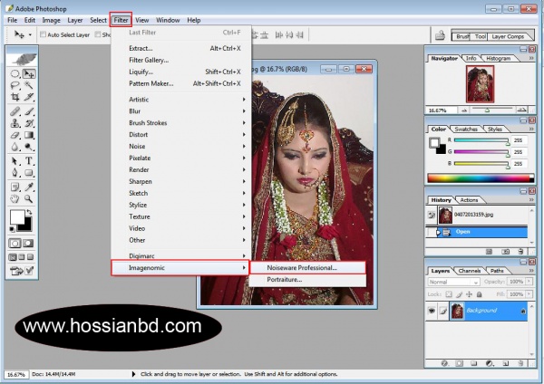
Task: Select the Open history state
Action: pos(477,232)
